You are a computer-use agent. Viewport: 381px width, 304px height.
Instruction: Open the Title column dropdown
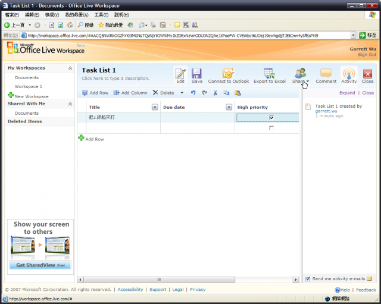[155, 107]
